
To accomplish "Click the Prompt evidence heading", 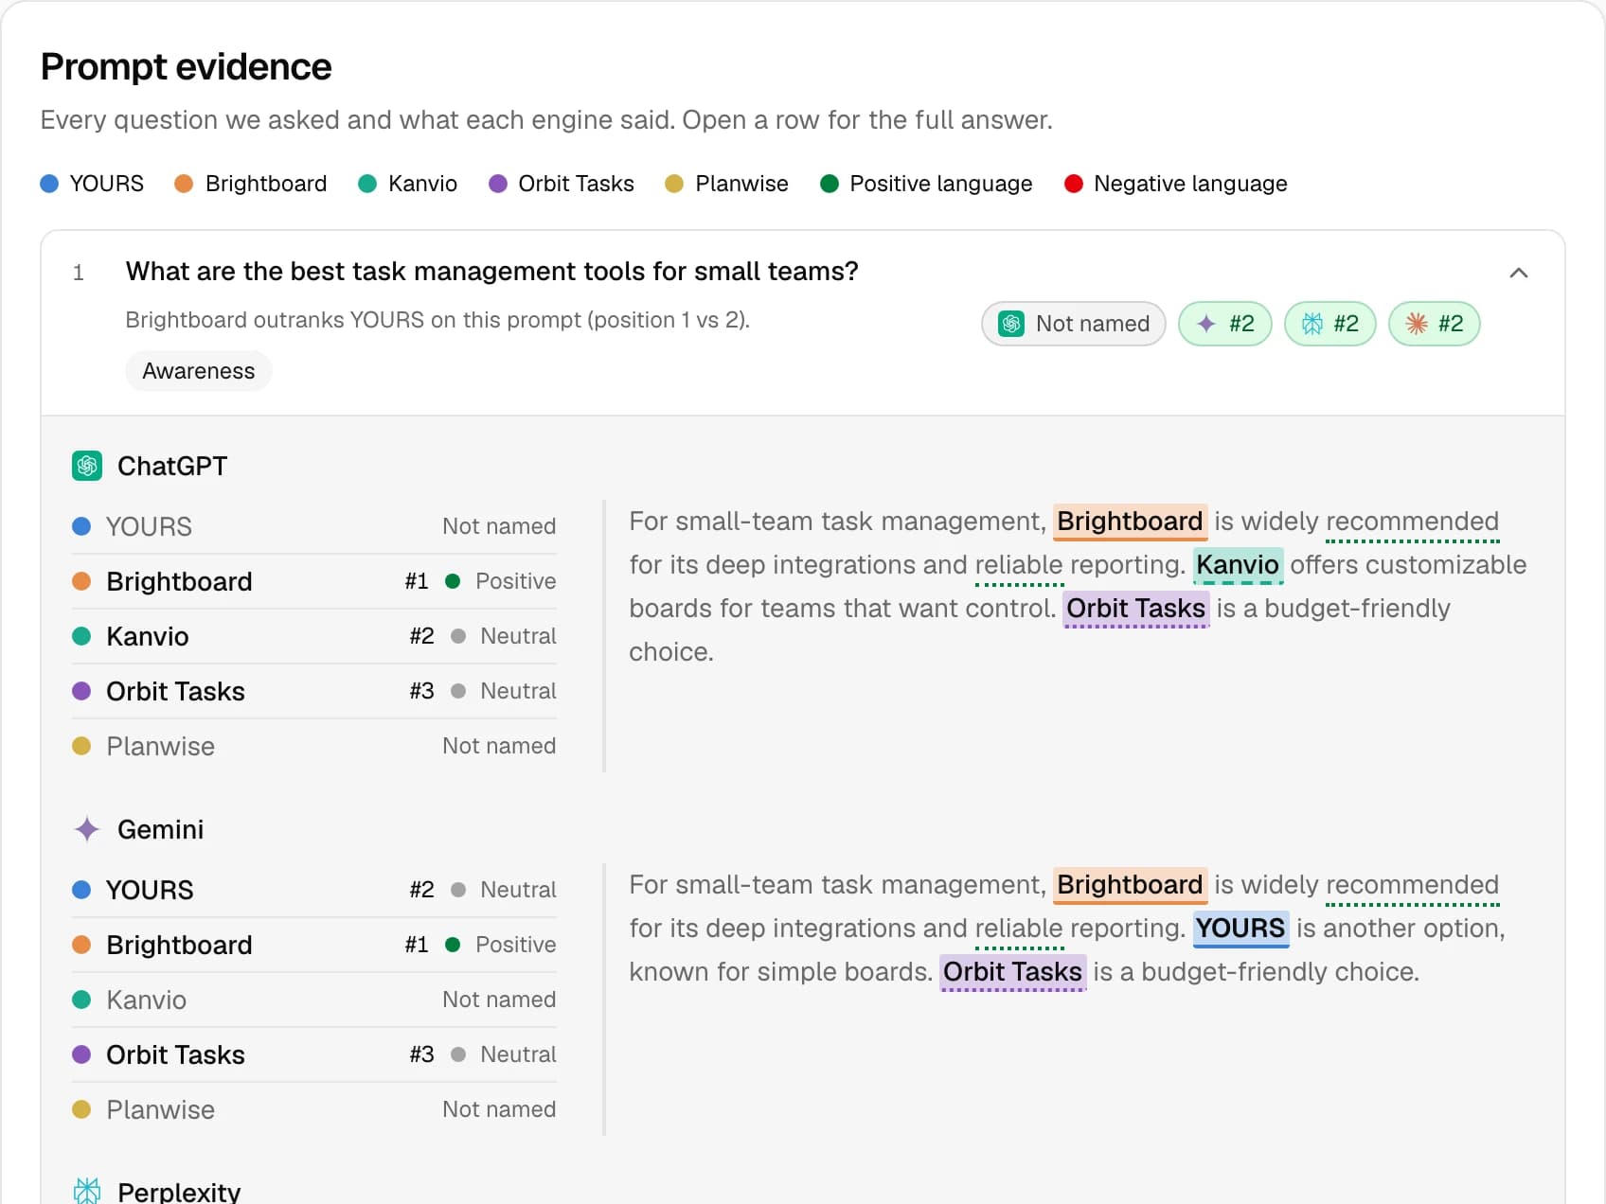I will 186,67.
